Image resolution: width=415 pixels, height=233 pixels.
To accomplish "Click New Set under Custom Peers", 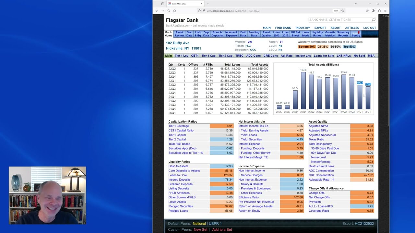I will pos(200,230).
